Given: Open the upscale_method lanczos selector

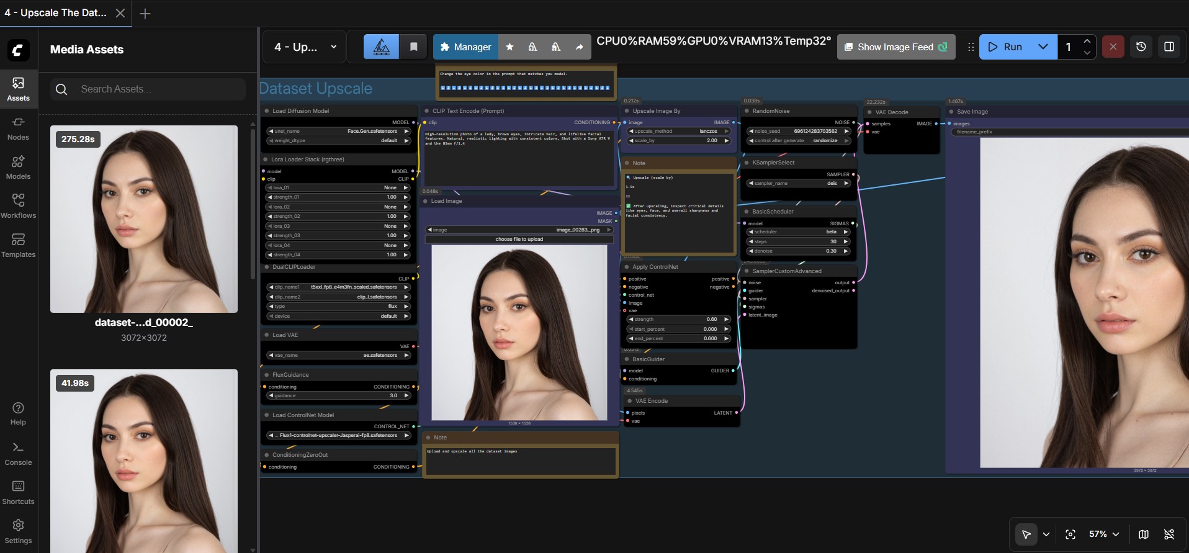Looking at the screenshot, I should 680,131.
